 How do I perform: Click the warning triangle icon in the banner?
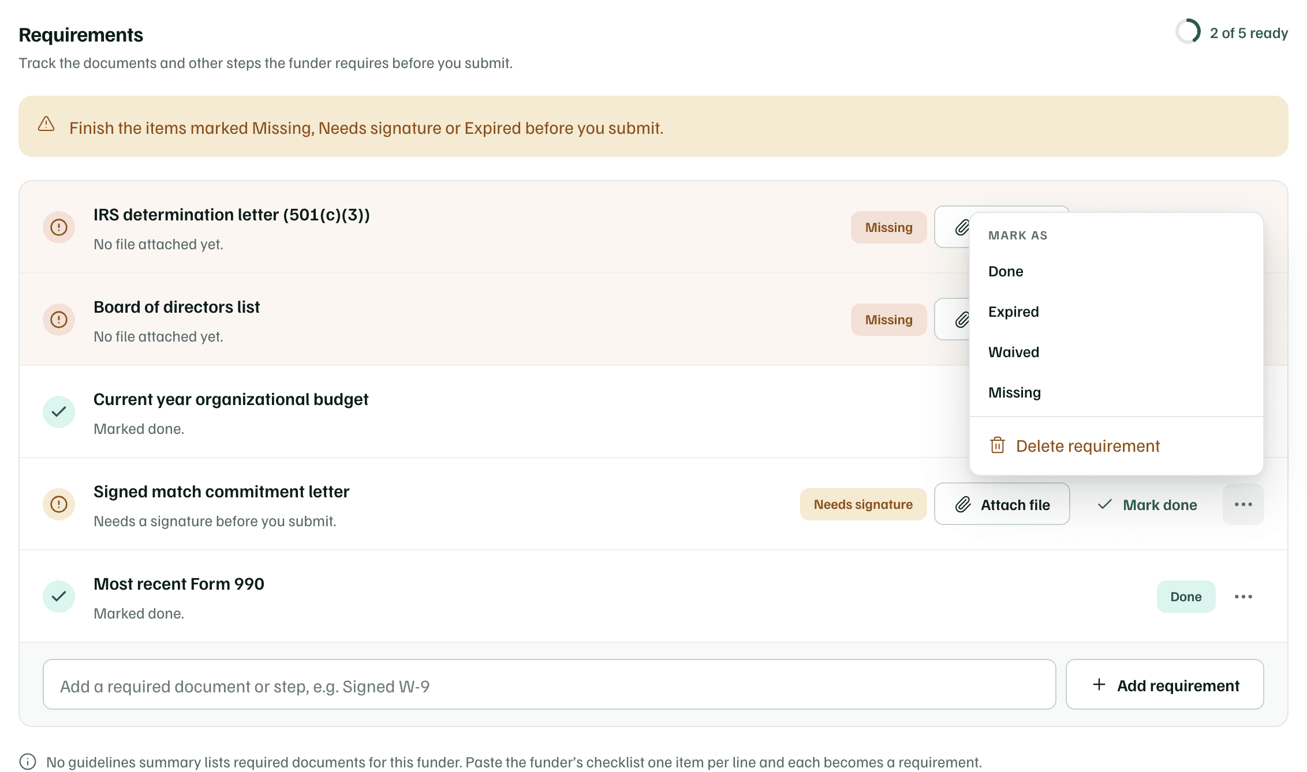pyautogui.click(x=46, y=124)
